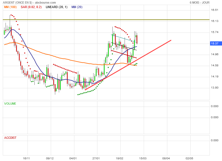Screen dimensions: 222x161
Task: Click the 16.51 price axis value
Action: (215, 10)
